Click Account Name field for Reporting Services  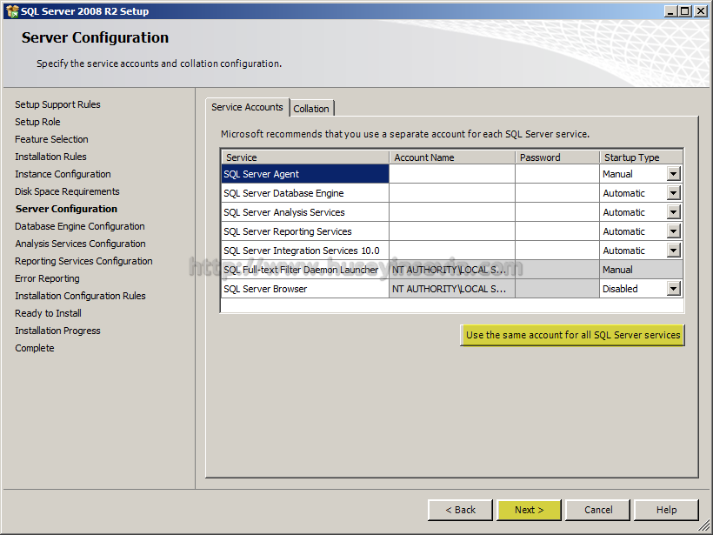click(x=452, y=231)
